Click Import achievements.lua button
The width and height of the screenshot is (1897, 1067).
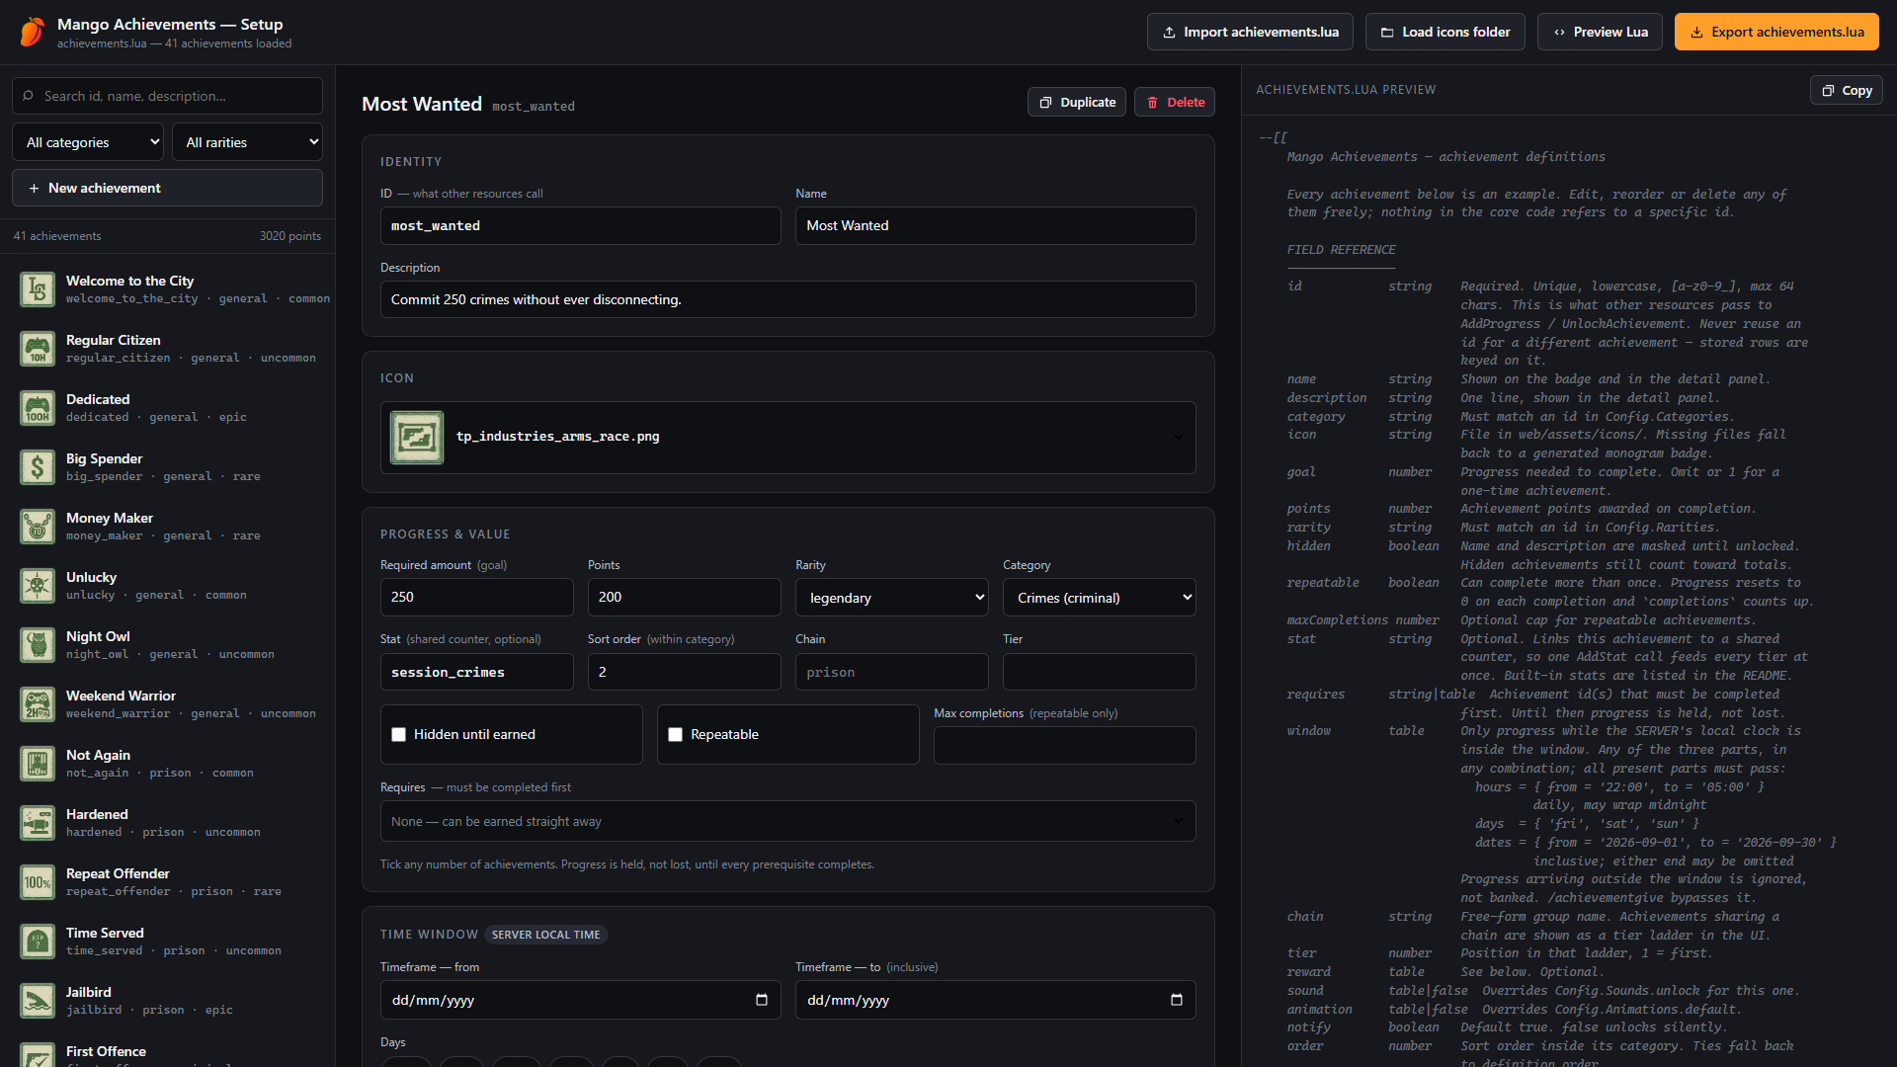(1251, 32)
